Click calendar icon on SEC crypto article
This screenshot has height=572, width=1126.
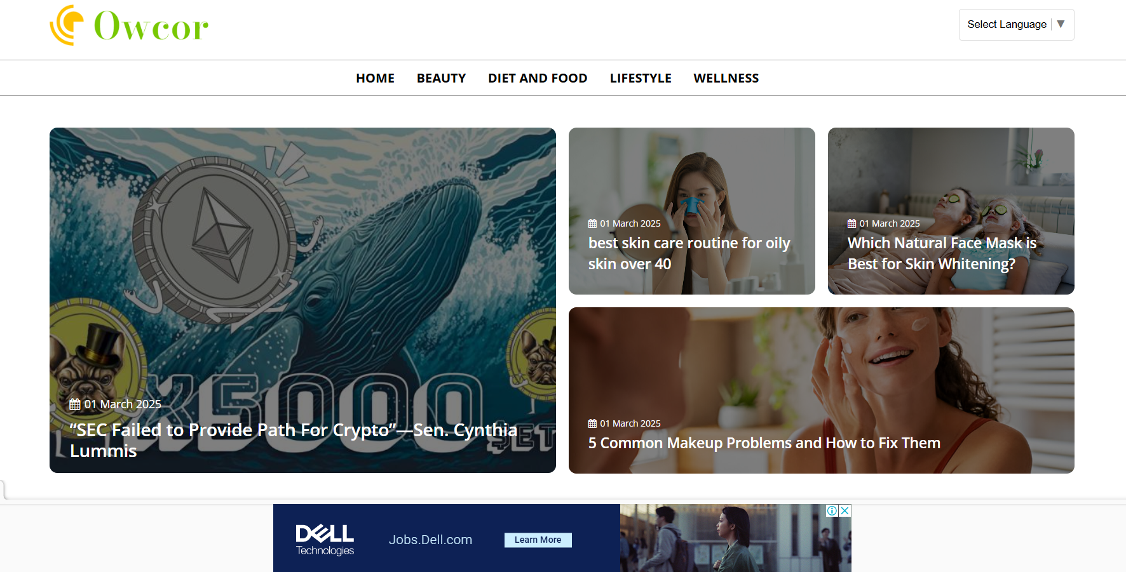click(x=75, y=404)
